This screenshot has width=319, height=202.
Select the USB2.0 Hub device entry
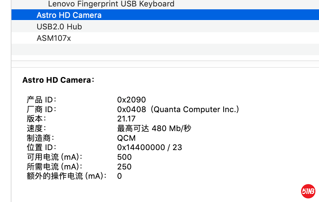coord(59,27)
